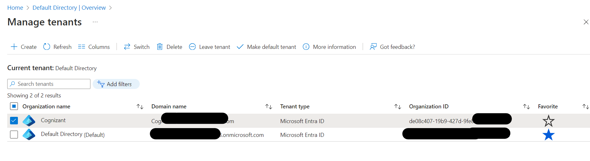Click the Create label text
590x161 pixels.
coord(29,47)
